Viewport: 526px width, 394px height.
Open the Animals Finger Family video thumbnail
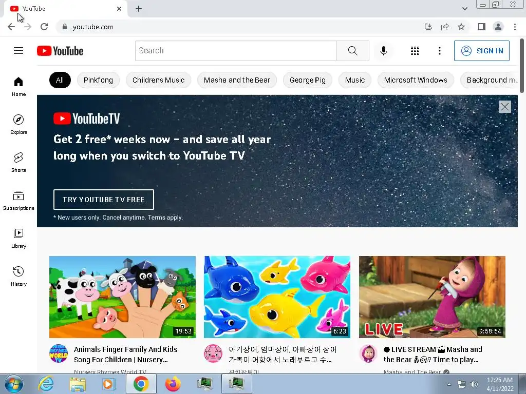pos(122,297)
